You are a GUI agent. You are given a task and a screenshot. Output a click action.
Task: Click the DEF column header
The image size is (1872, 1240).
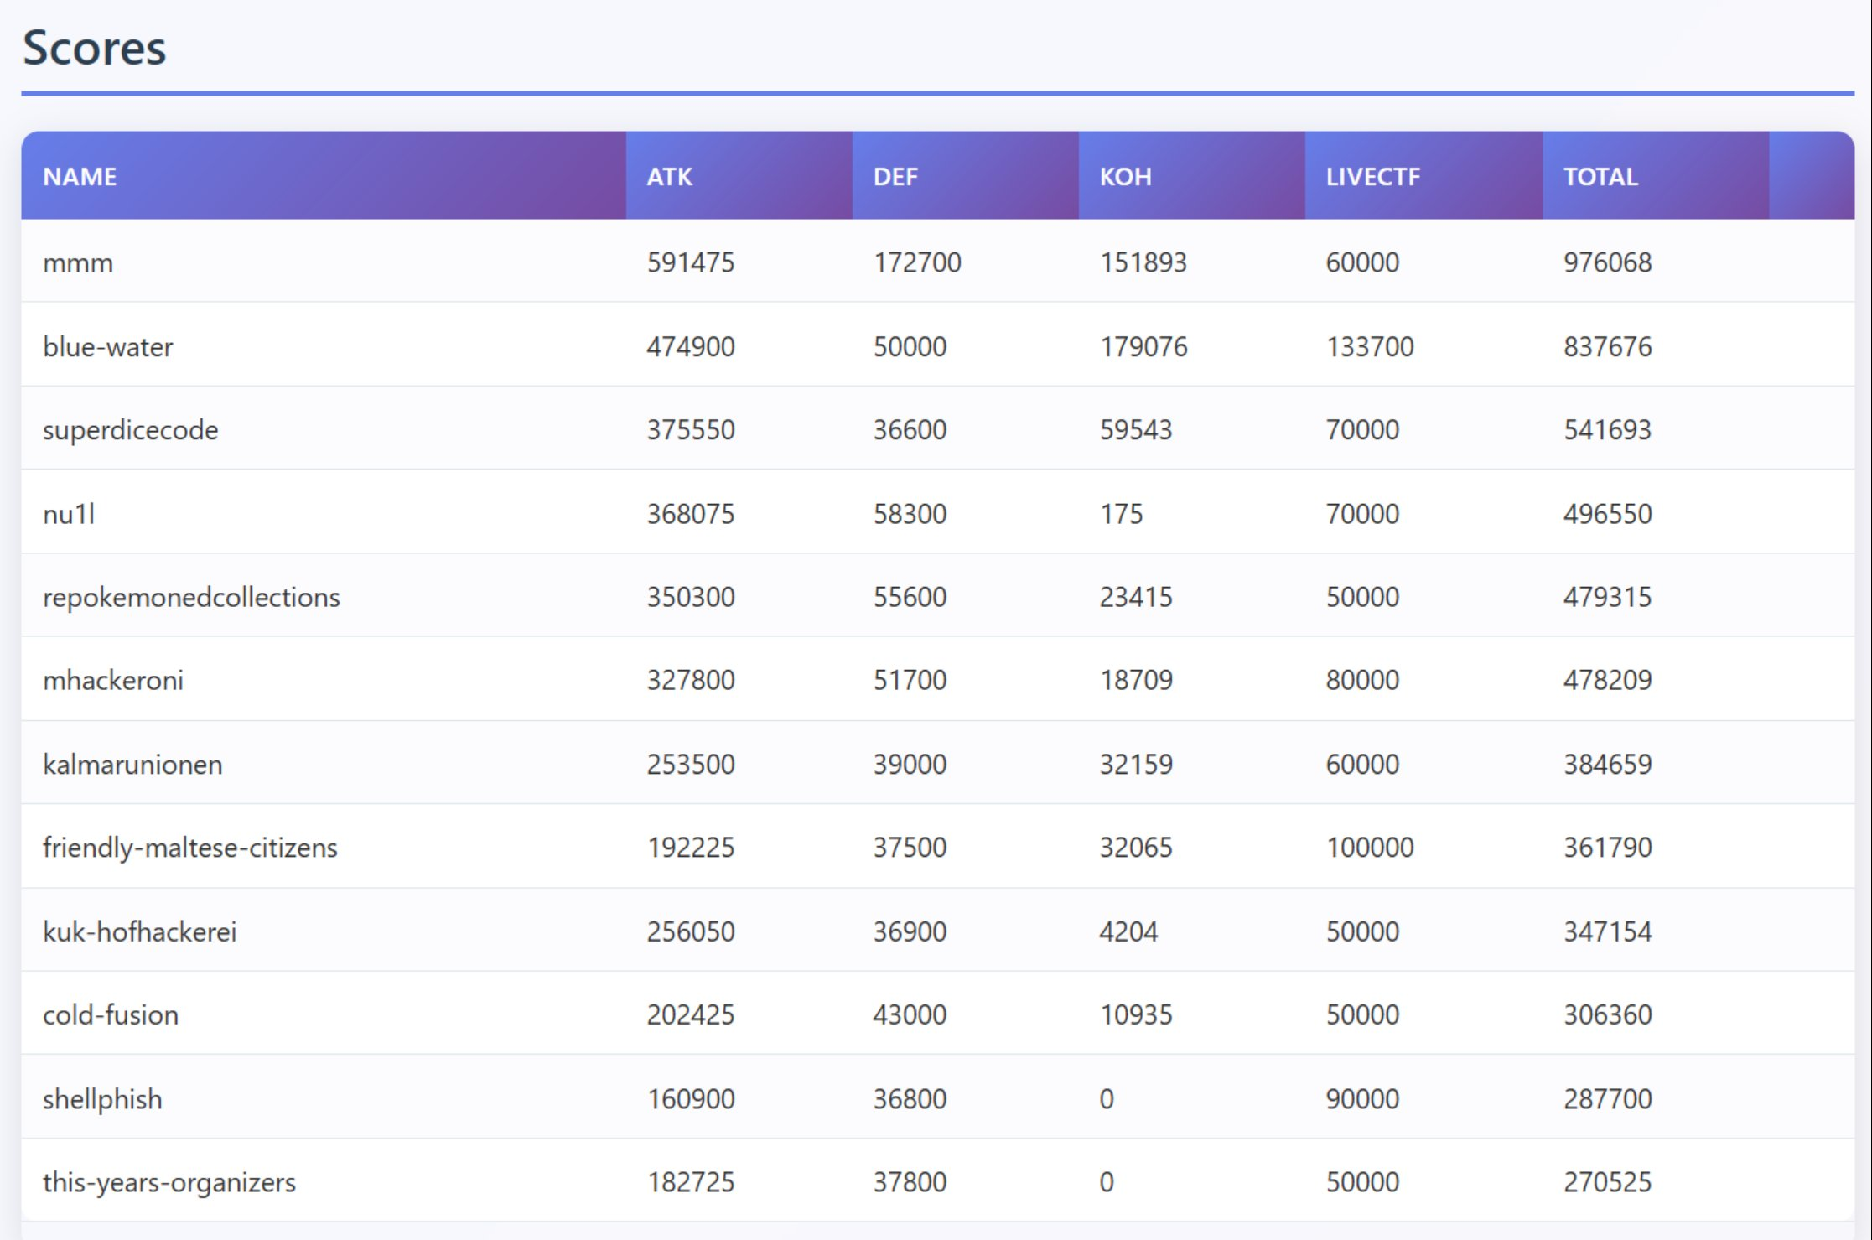pos(895,176)
